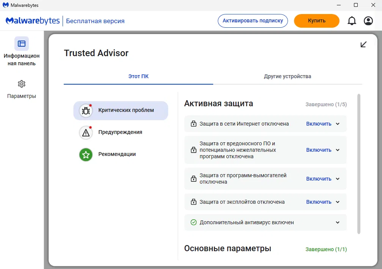Включить ransomware protection
This screenshot has height=269, width=382.
319,179
